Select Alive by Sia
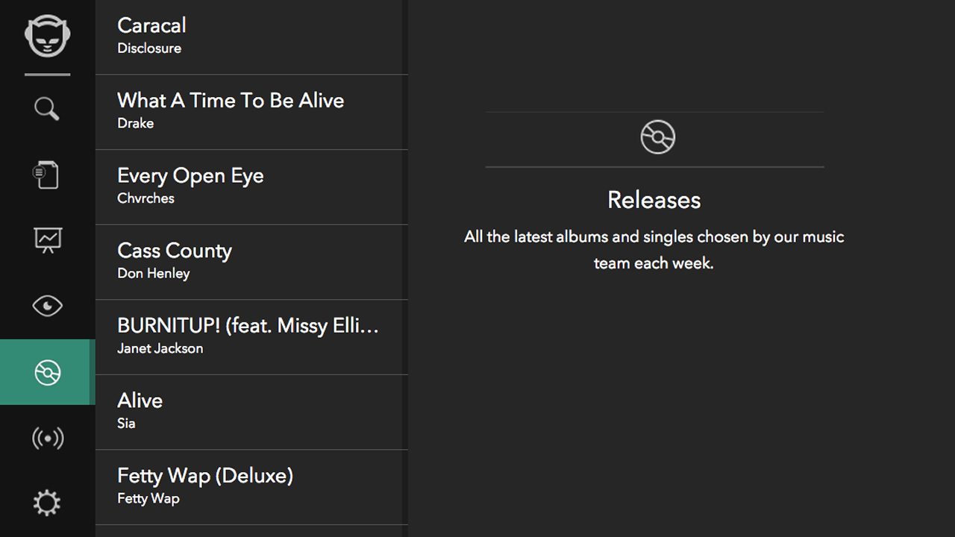This screenshot has height=537, width=955. 251,412
